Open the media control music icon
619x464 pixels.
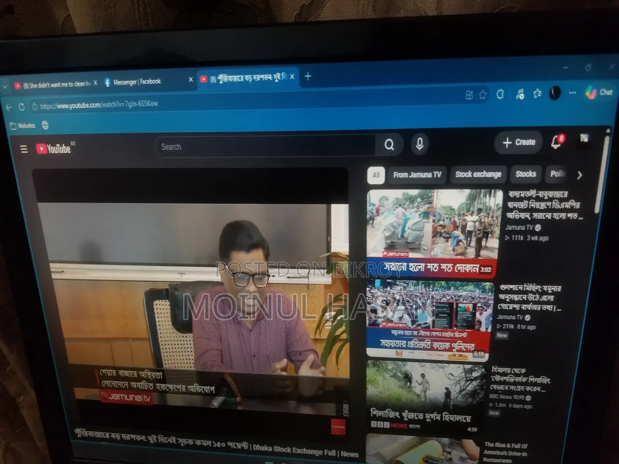pos(520,94)
